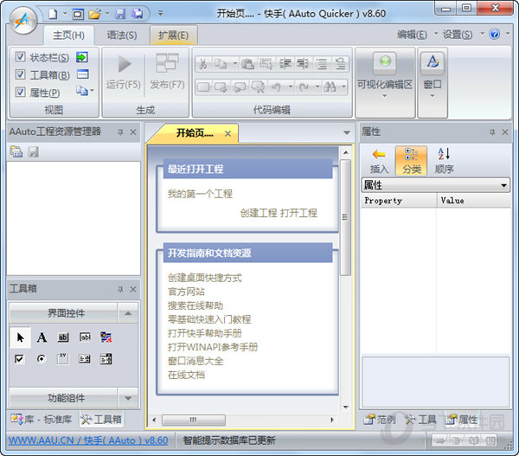Viewport: 519px width, 456px height.
Task: Save the current file with the floppy icon
Action: tap(120, 14)
